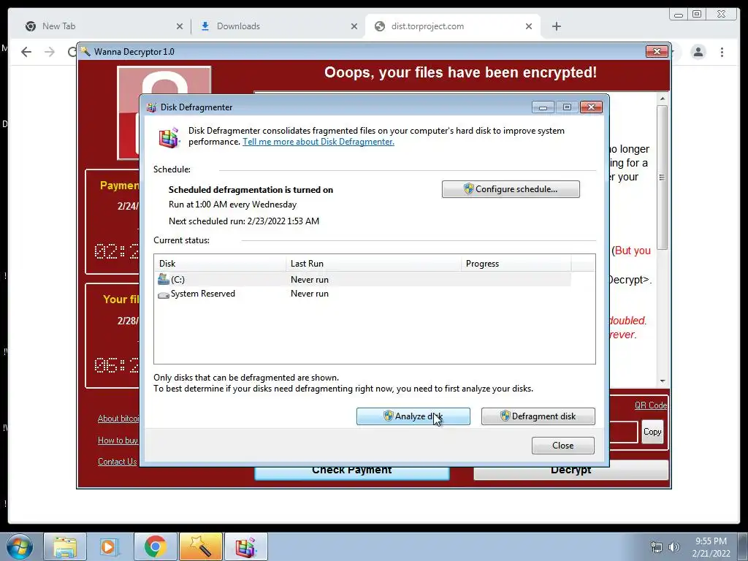Open the Contact Us link
Viewport: 748px width, 561px height.
[118, 462]
